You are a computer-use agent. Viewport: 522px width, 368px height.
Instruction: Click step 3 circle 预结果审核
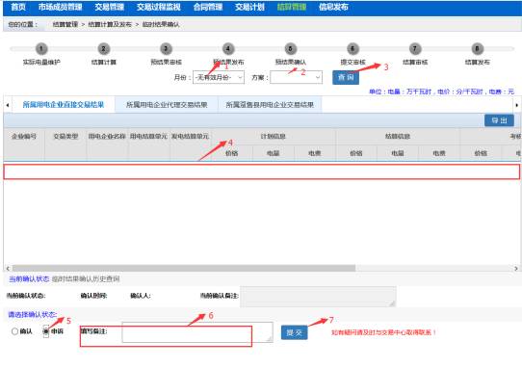point(166,49)
